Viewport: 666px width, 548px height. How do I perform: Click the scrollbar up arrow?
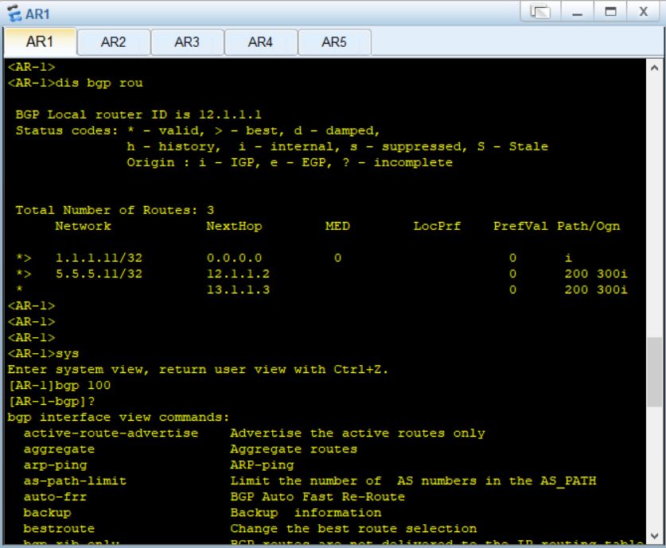654,68
